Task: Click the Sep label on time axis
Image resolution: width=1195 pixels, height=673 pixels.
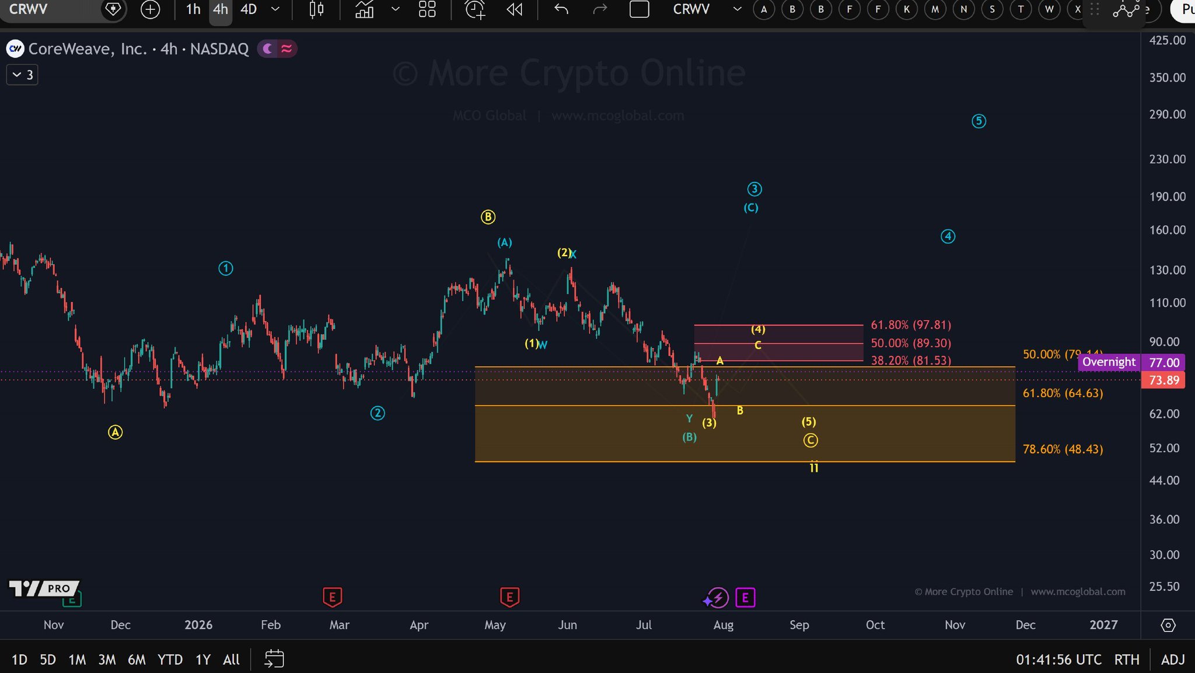Action: click(799, 625)
